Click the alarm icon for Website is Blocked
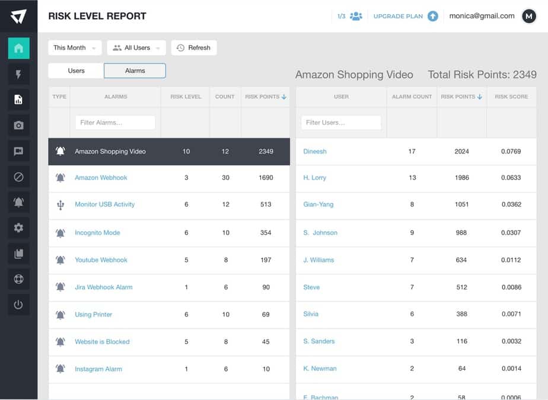This screenshot has height=400, width=548. click(x=60, y=342)
